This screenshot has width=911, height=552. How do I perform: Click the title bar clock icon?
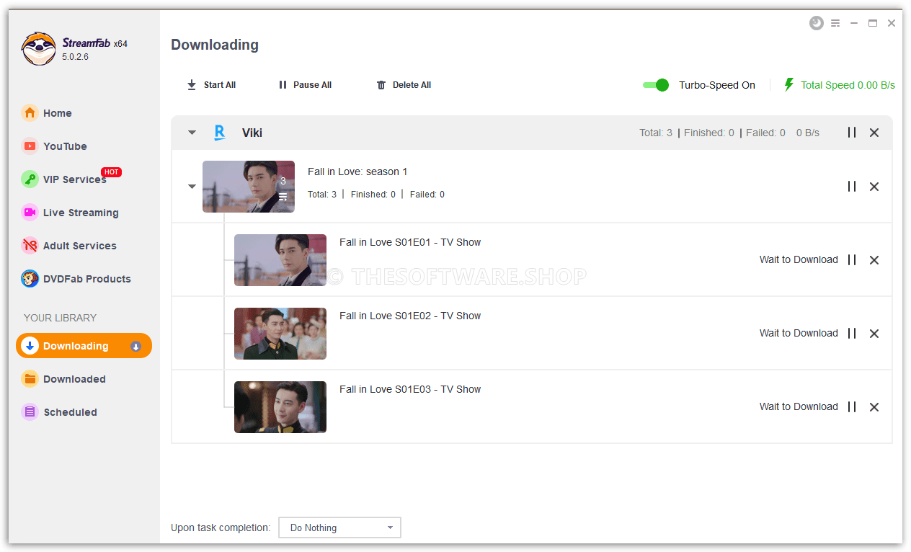point(816,23)
